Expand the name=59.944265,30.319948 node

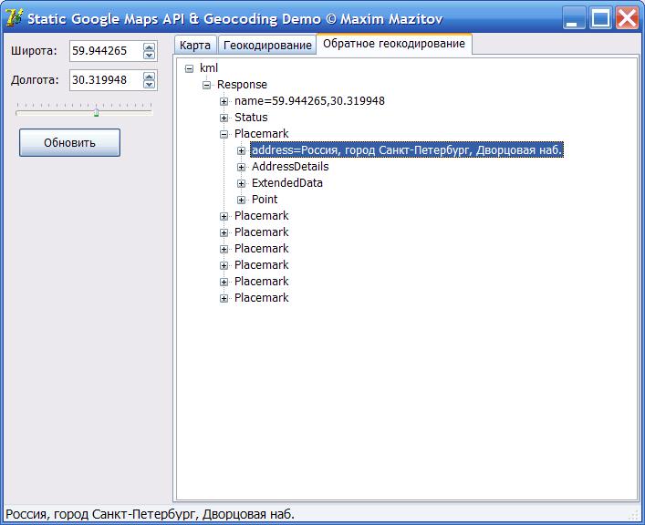point(224,101)
